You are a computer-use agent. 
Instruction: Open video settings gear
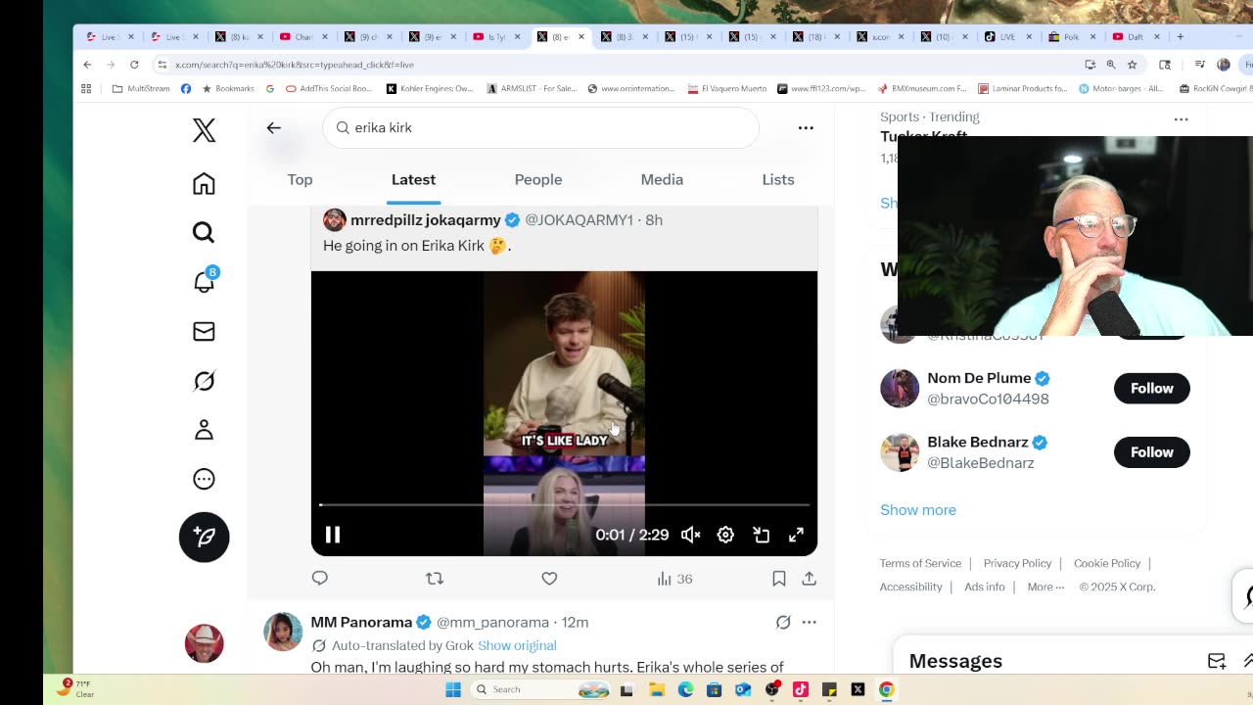pyautogui.click(x=725, y=535)
